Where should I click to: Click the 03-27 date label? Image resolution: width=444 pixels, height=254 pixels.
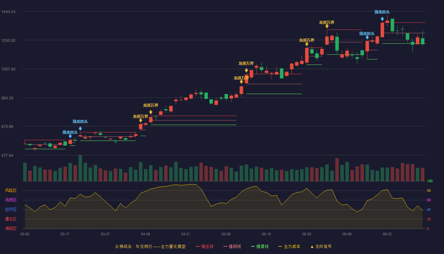(105, 234)
